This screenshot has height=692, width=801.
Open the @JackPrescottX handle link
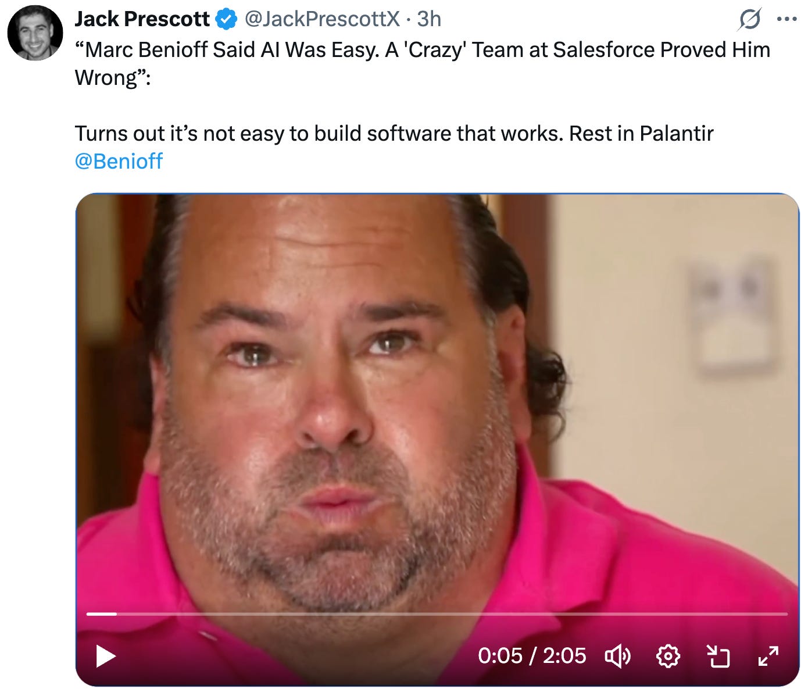point(322,19)
